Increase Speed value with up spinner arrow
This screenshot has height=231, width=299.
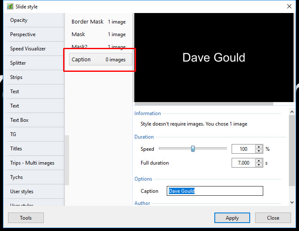pyautogui.click(x=259, y=147)
